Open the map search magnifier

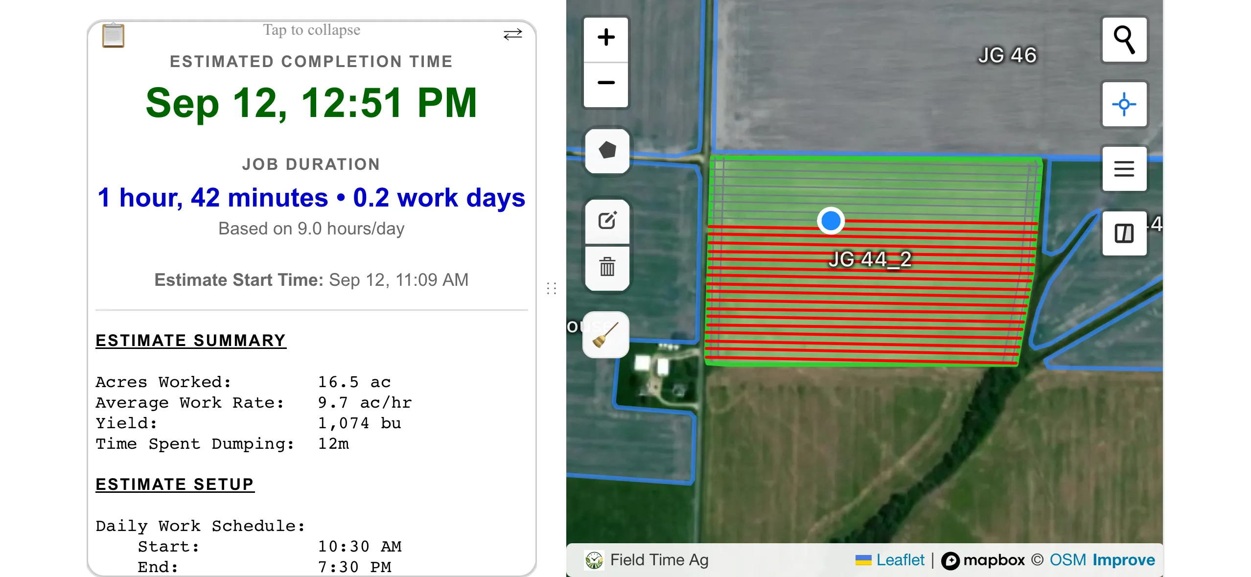(x=1124, y=40)
